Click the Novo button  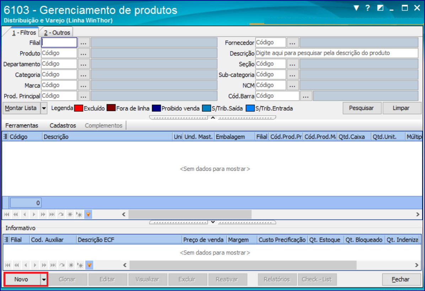[x=22, y=279]
